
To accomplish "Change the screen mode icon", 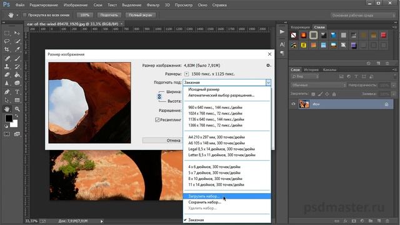I will pos(17,134).
